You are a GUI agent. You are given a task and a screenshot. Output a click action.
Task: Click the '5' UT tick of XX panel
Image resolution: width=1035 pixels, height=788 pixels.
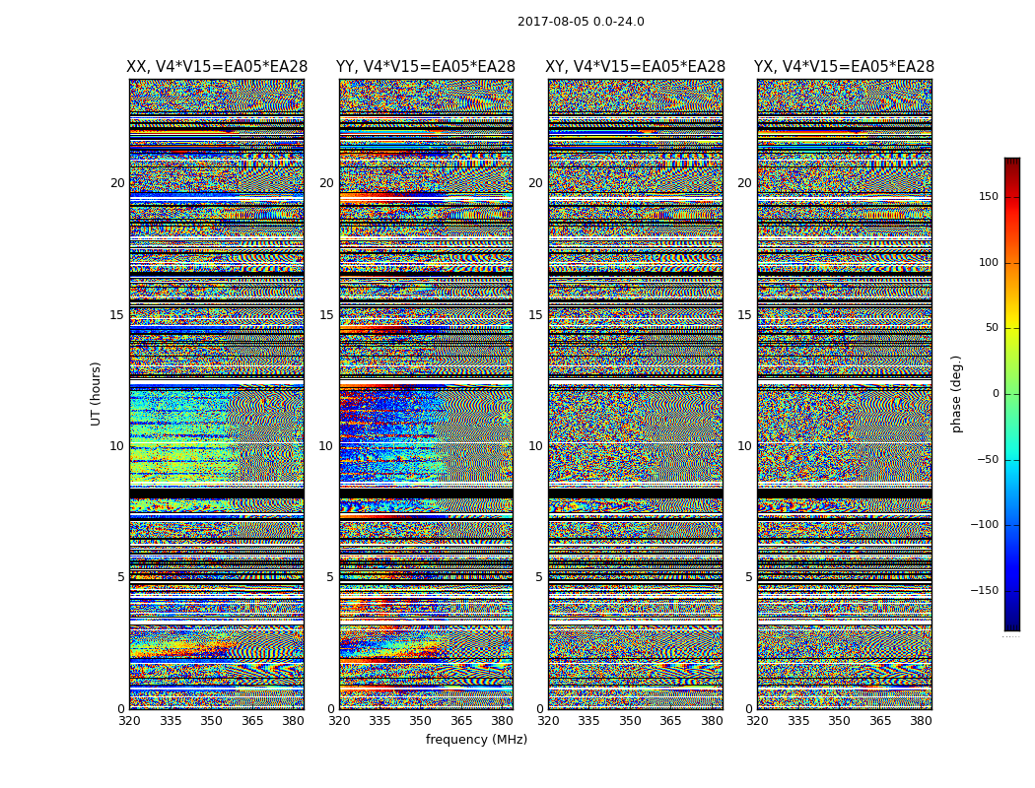click(x=121, y=577)
